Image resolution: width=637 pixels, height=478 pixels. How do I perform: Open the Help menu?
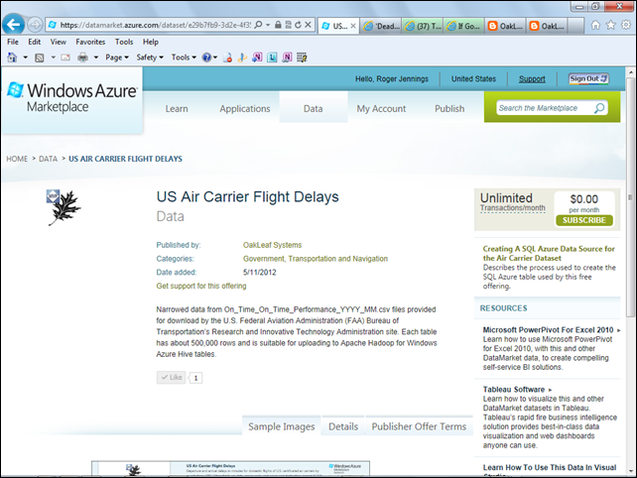[150, 42]
